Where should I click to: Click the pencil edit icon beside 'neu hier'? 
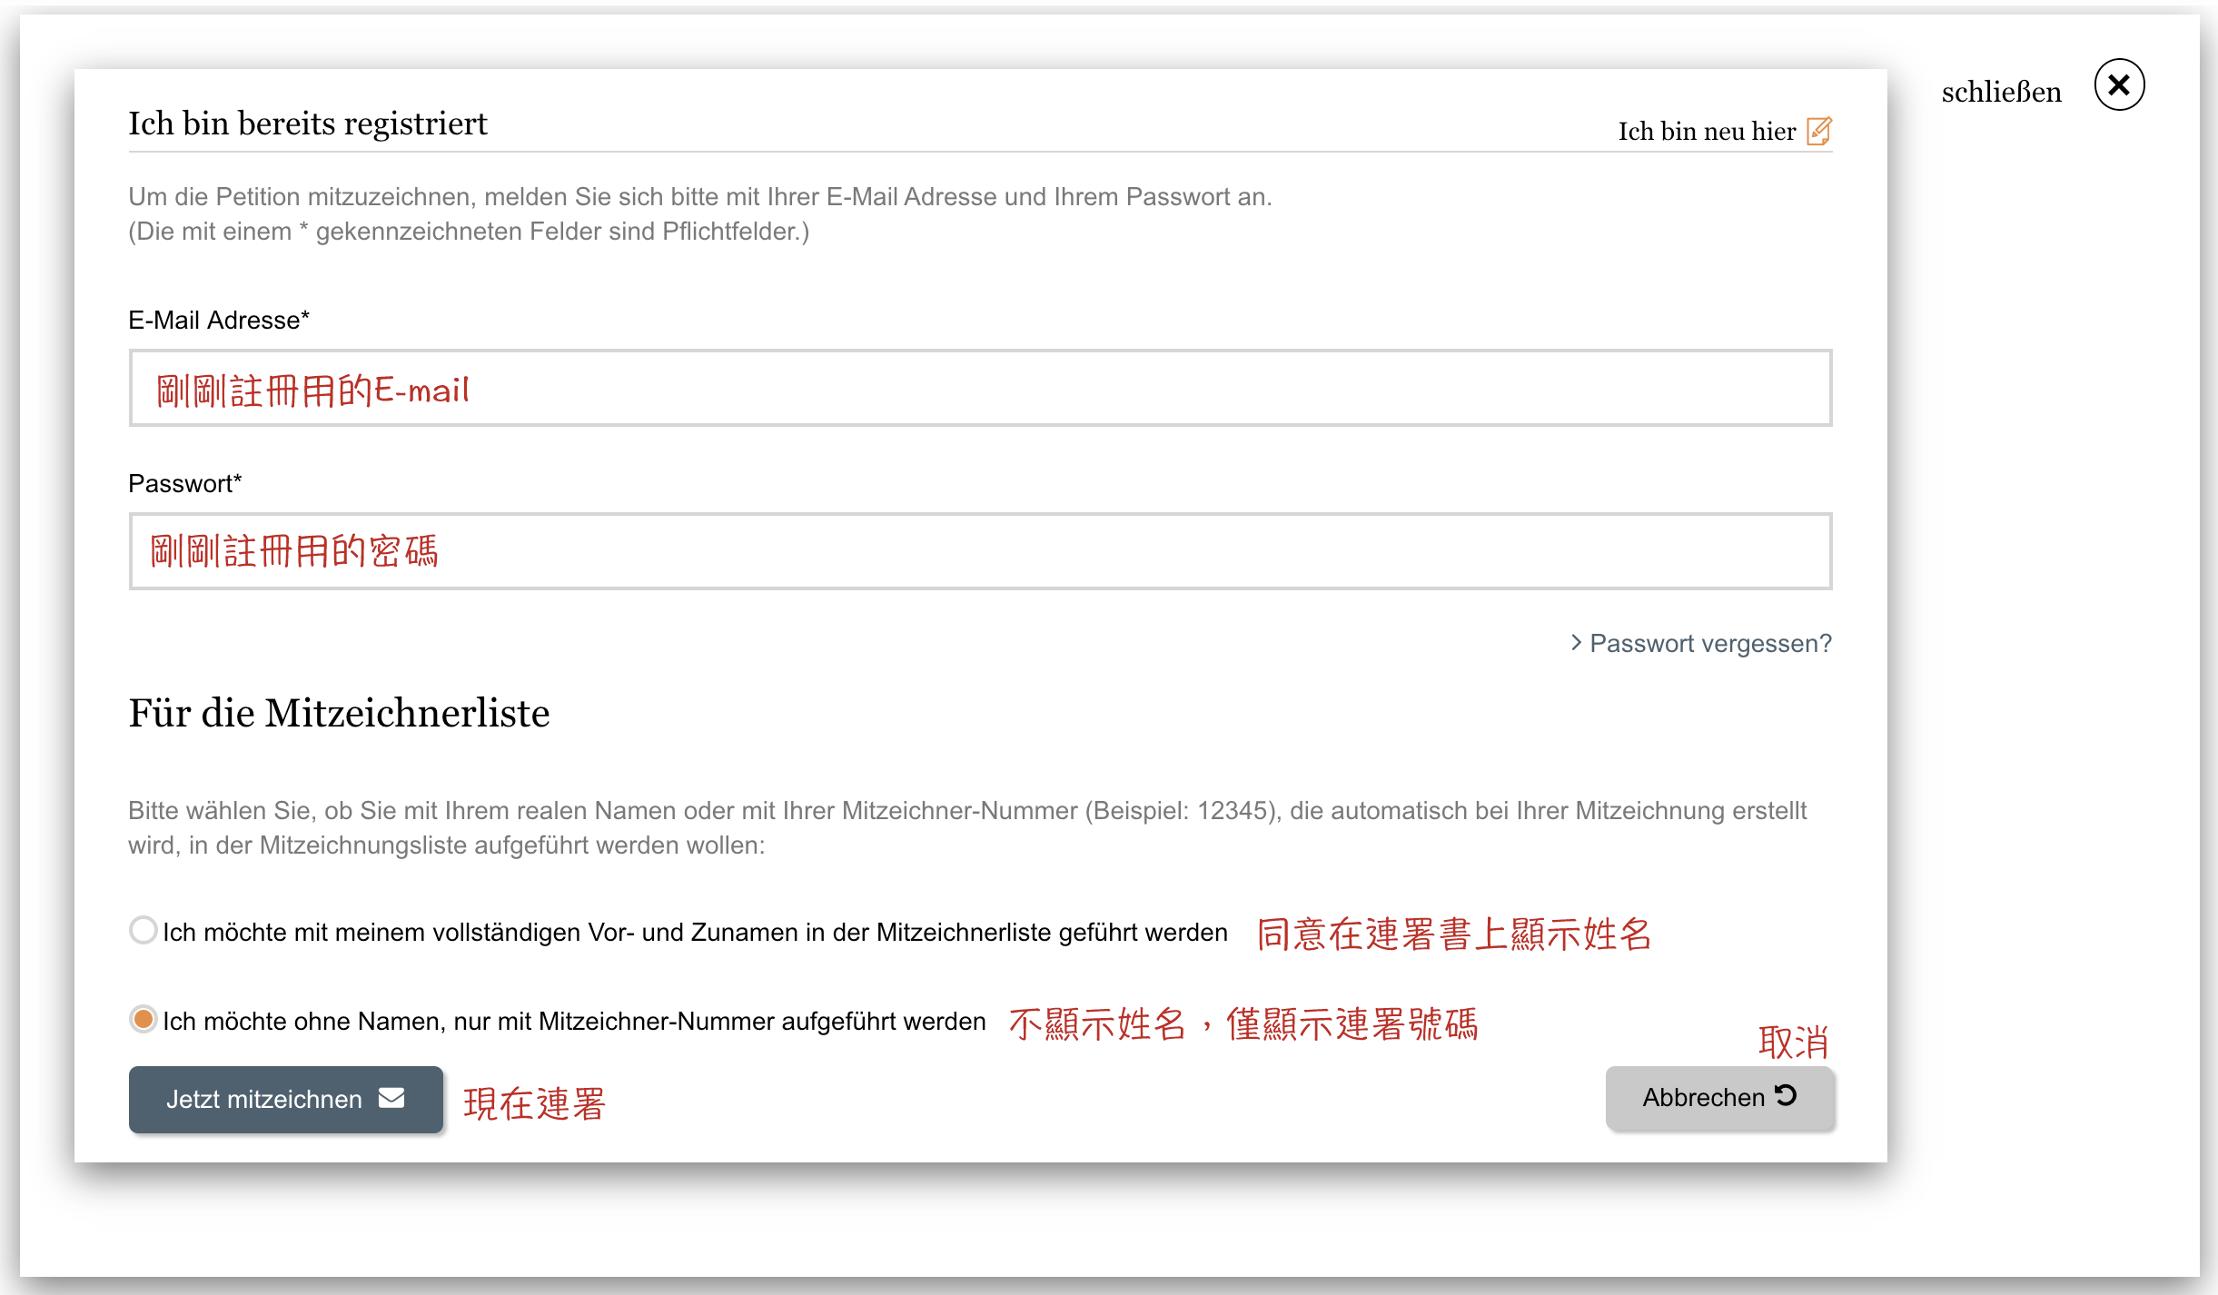click(x=1819, y=131)
